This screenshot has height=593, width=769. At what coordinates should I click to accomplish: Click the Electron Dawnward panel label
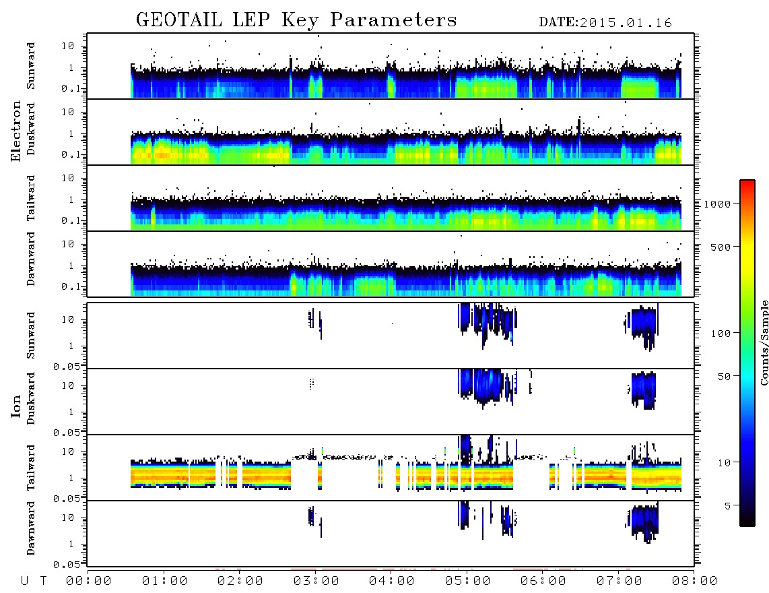click(x=30, y=259)
